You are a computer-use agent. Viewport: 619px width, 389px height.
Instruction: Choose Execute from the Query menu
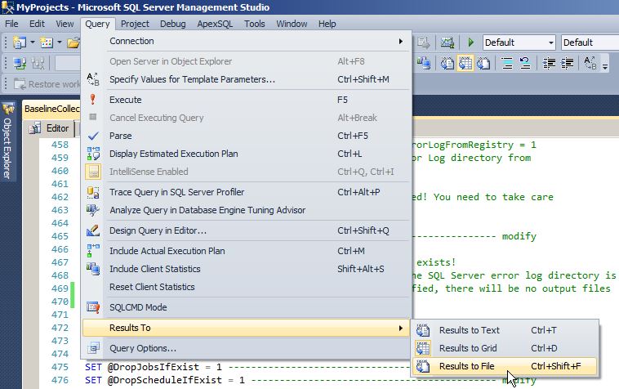point(247,100)
